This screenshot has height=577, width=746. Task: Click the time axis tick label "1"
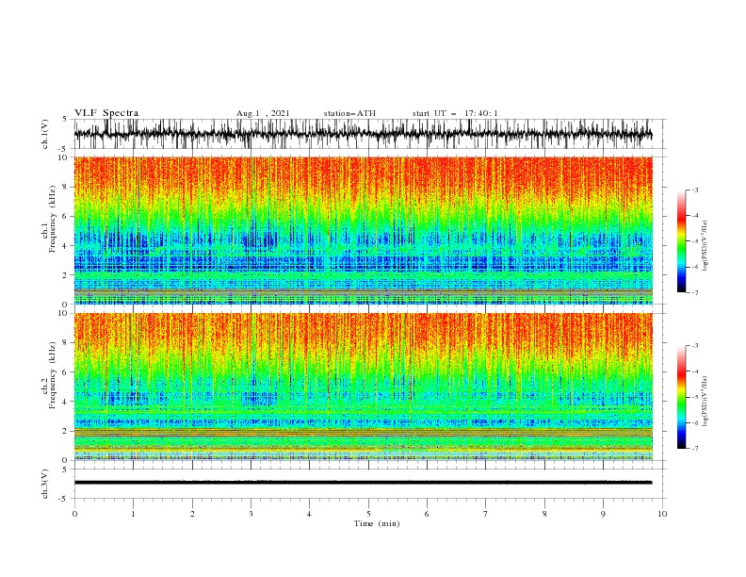pyautogui.click(x=133, y=514)
